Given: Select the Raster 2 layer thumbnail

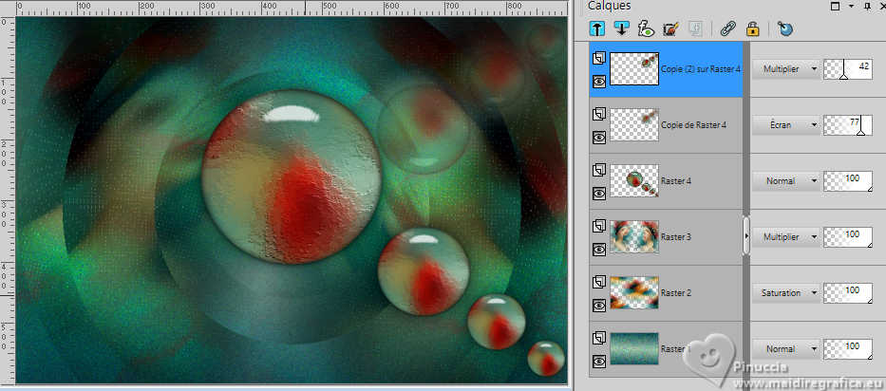Looking at the screenshot, I should 634,292.
